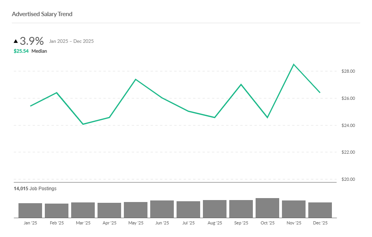Screen dimensions: 372x237
Task: Click the Aug '25 job postings bar
Action: (x=215, y=209)
